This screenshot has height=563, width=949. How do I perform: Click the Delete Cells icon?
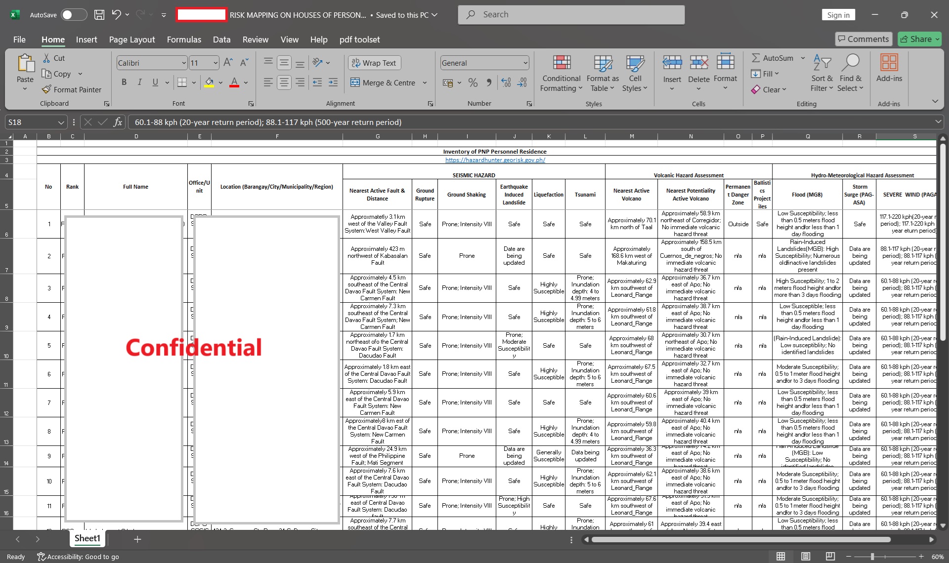699,63
